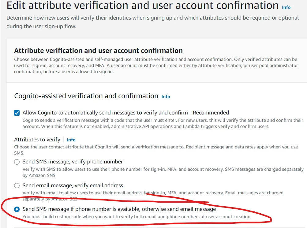307x228 pixels.
Task: Select the SMS message, verify phone number radio button
Action: pyautogui.click(x=17, y=162)
